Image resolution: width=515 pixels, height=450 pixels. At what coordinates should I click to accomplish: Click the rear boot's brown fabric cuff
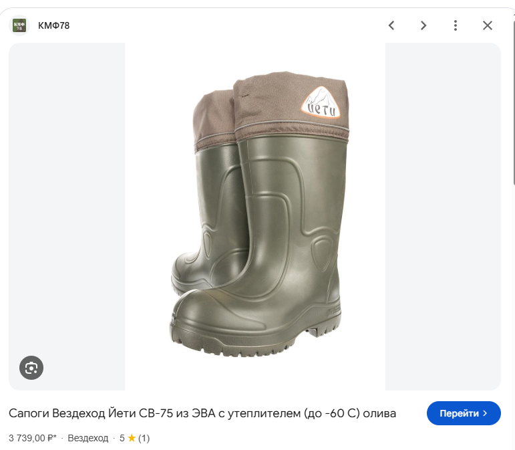tap(215, 120)
